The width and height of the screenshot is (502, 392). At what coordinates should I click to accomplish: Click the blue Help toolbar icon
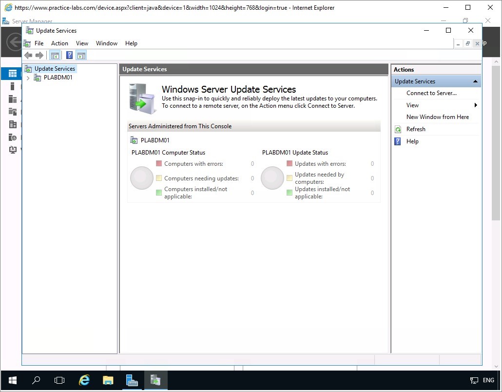(x=70, y=55)
